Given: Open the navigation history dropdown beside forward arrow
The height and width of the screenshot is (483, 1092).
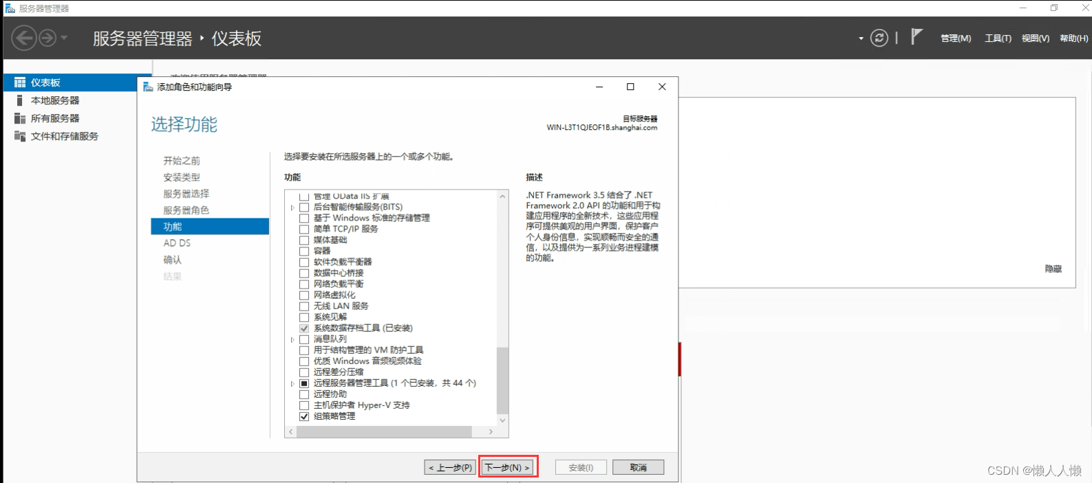Looking at the screenshot, I should point(64,38).
